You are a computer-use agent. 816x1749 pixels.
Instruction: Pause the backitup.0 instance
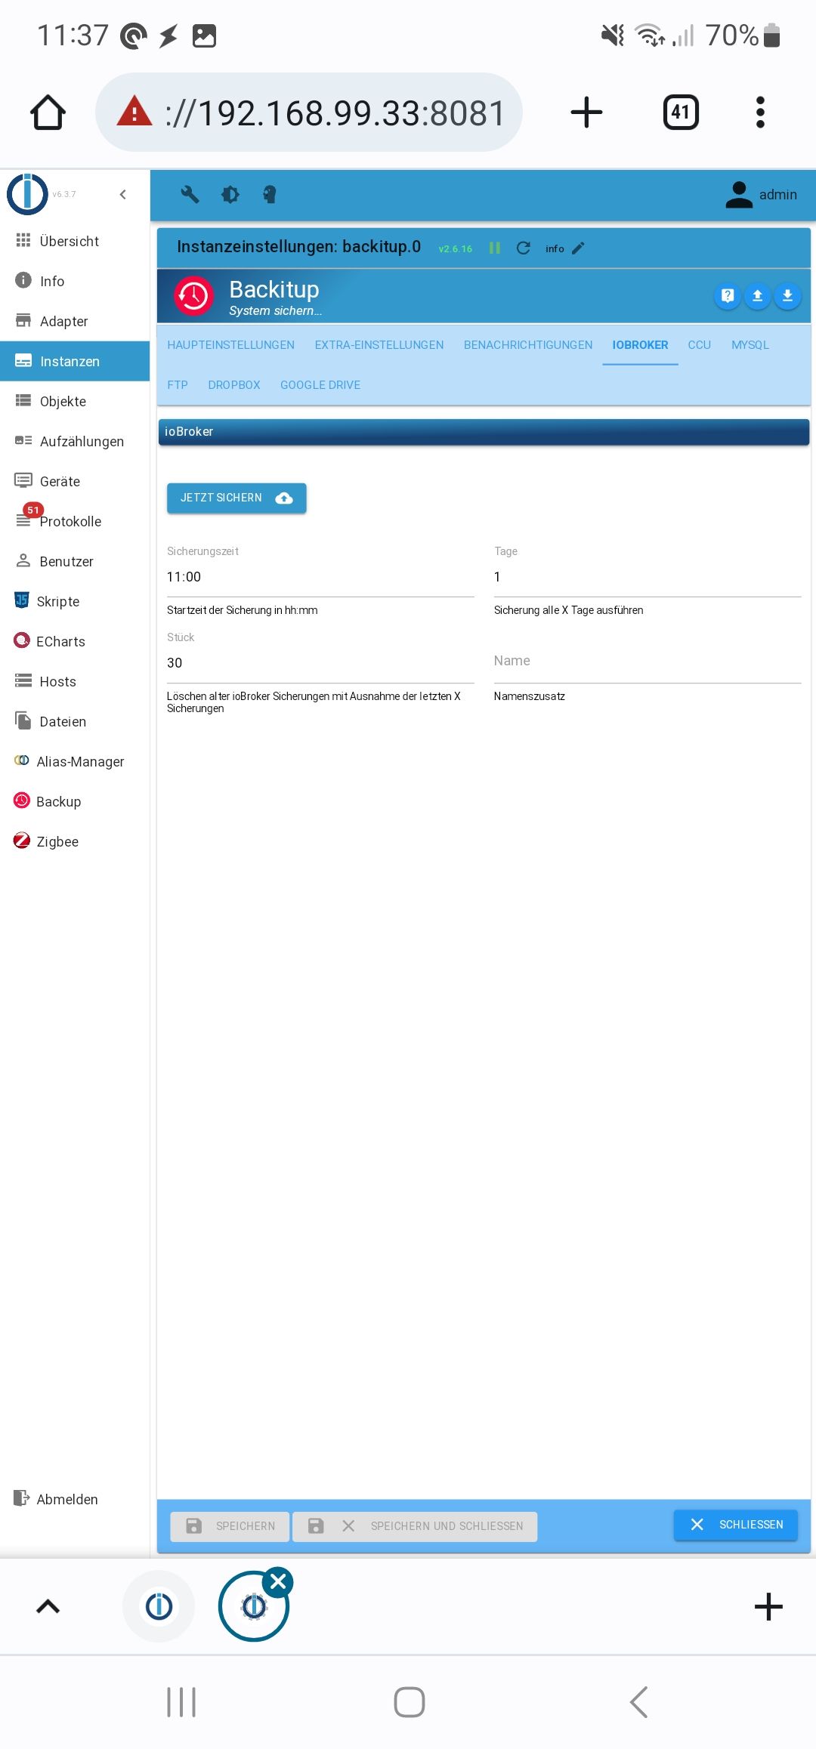point(495,248)
